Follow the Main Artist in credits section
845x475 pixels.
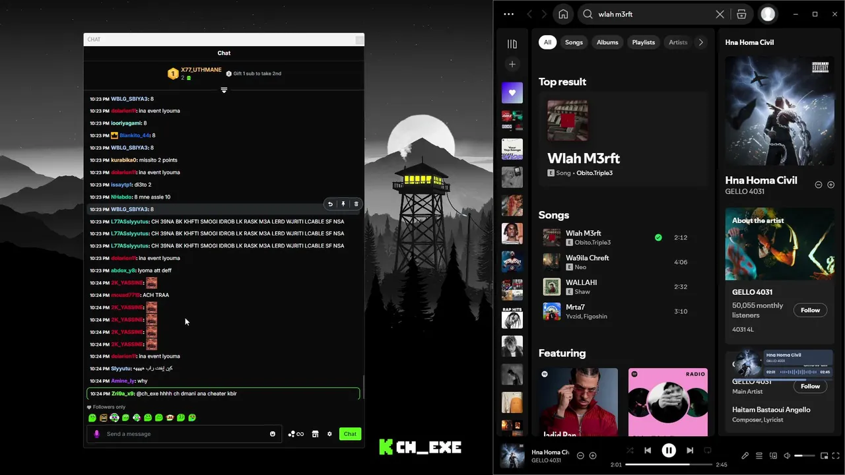[x=810, y=387]
